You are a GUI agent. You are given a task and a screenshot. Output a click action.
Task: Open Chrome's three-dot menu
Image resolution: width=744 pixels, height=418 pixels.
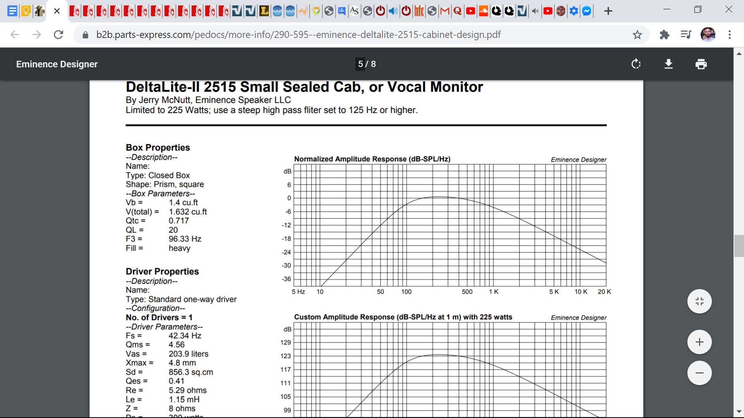click(x=729, y=34)
